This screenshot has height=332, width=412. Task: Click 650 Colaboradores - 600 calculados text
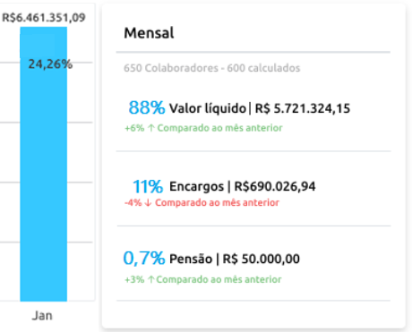tap(212, 68)
